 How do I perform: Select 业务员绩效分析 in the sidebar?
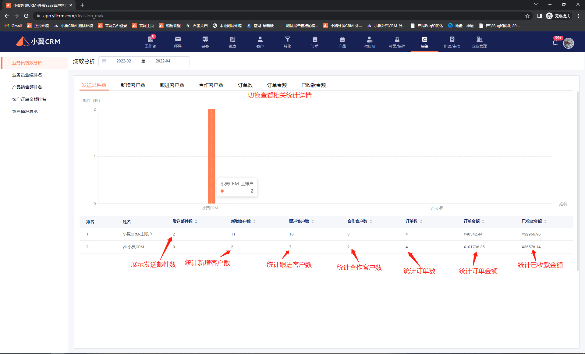click(x=35, y=63)
